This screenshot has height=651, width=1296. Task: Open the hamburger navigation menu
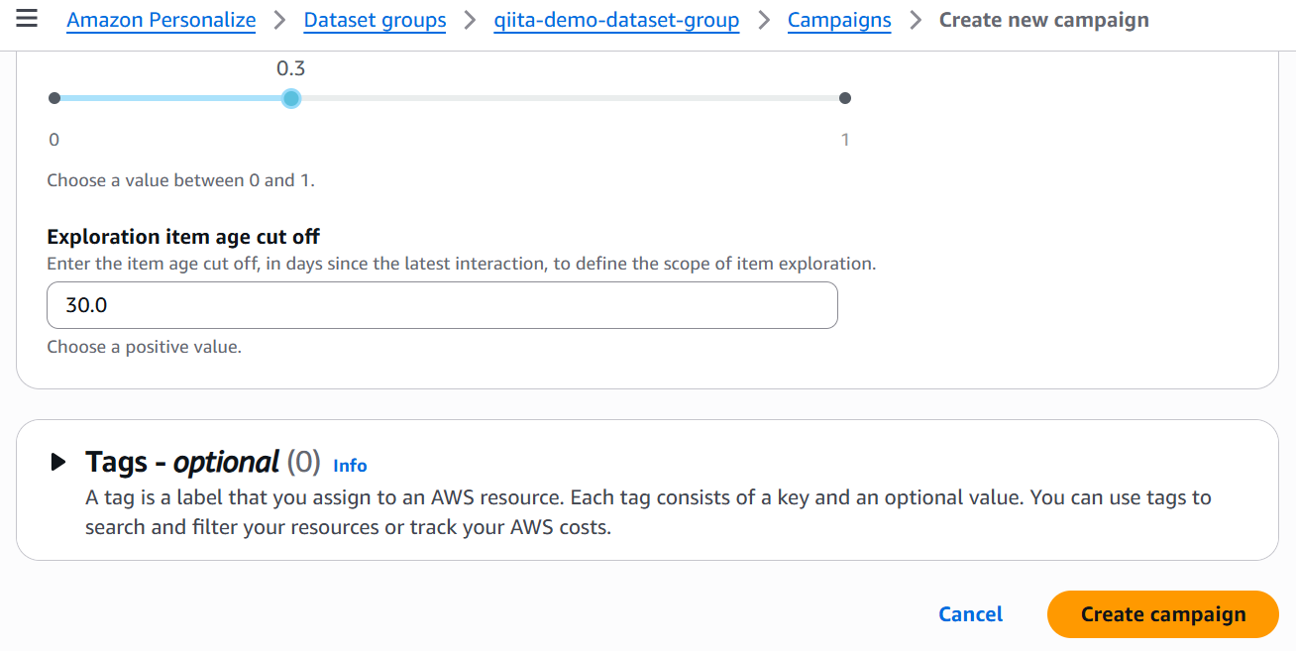pos(27,19)
